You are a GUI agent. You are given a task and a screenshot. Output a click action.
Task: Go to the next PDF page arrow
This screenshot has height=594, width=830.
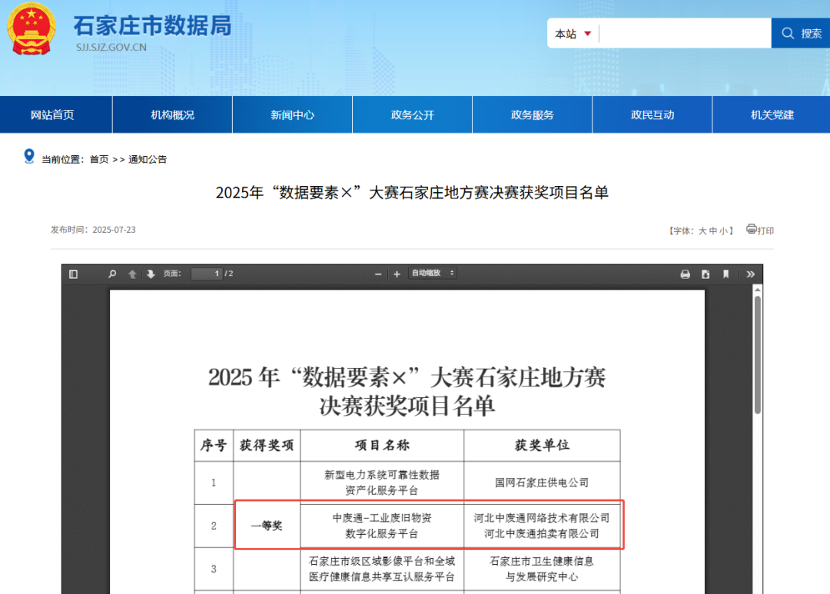click(x=151, y=274)
